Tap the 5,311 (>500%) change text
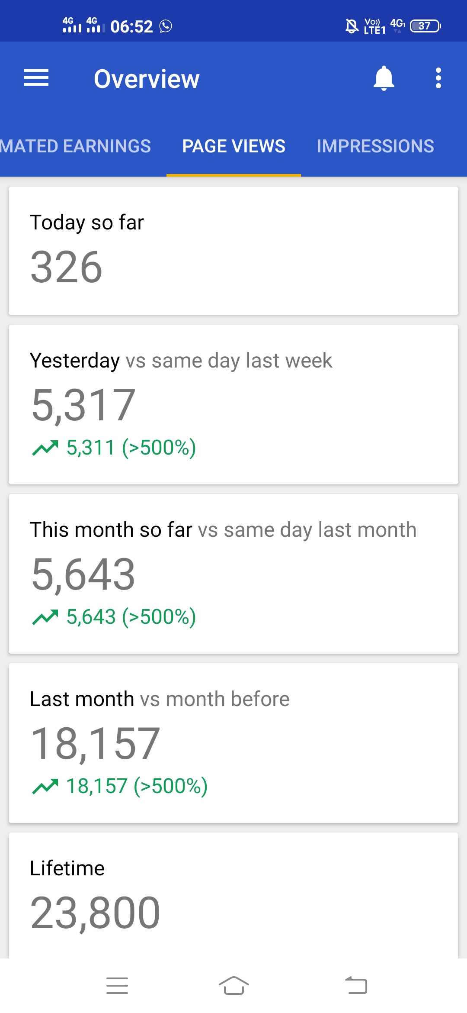Image resolution: width=467 pixels, height=1013 pixels. (131, 448)
